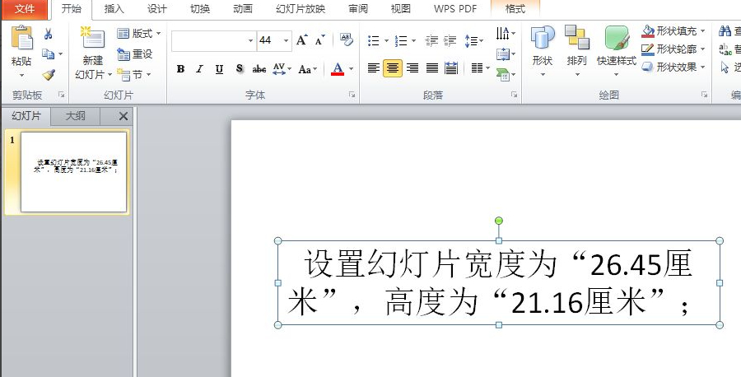Open the 快速样式 quick styles gallery

click(x=616, y=51)
